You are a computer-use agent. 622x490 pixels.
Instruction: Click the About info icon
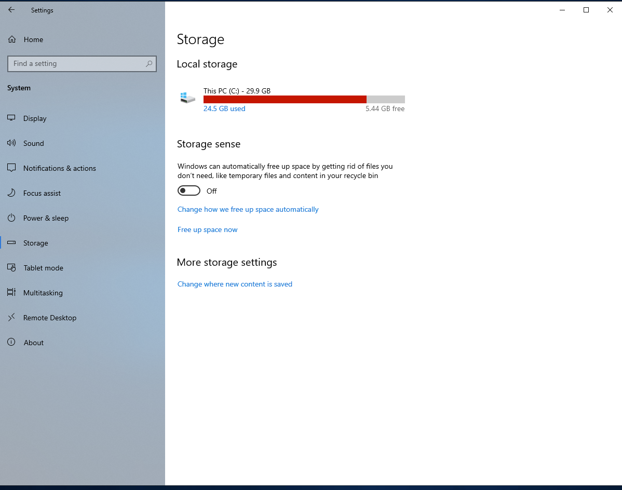pos(11,342)
